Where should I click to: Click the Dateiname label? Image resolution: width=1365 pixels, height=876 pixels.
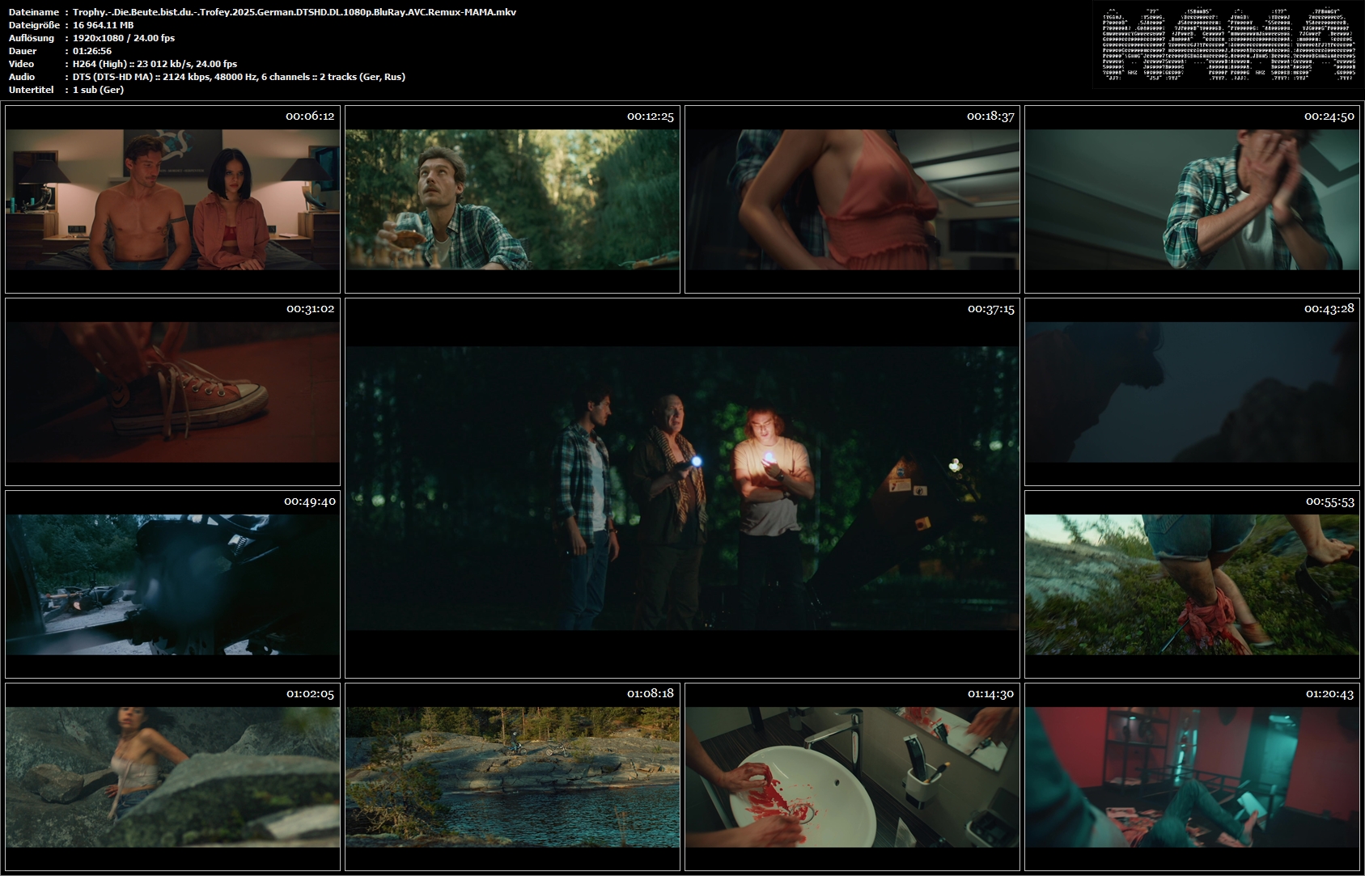34,12
